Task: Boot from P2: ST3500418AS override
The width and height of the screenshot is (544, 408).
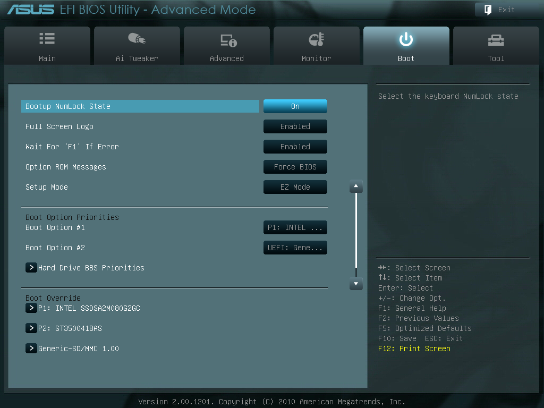Action: [70, 328]
